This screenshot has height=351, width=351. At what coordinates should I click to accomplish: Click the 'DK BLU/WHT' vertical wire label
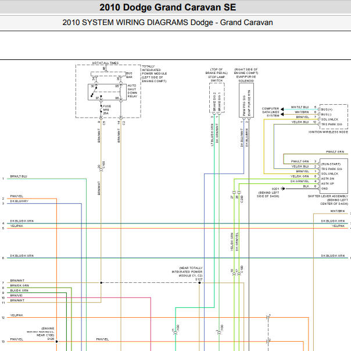(242, 138)
